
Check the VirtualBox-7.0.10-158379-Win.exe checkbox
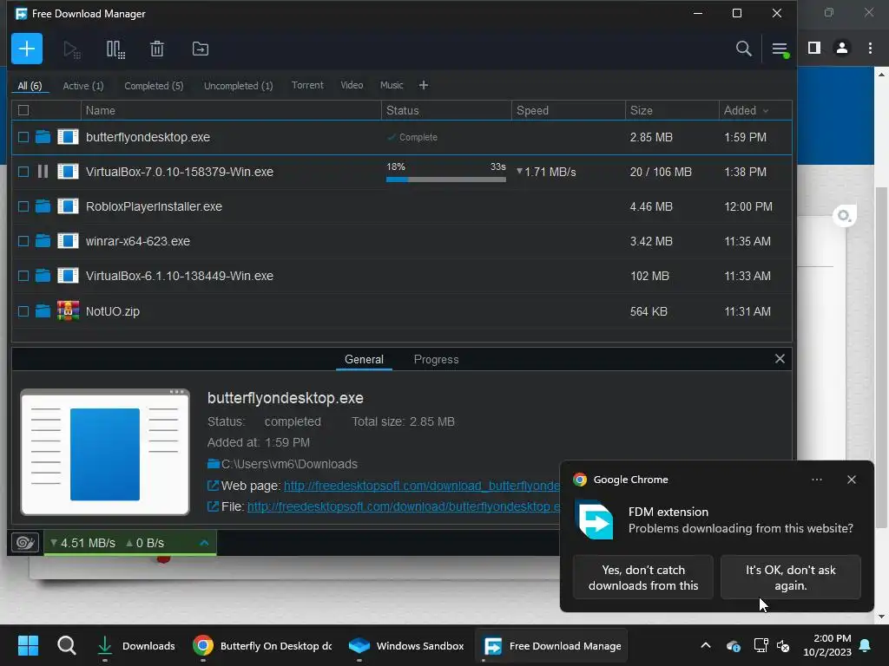[23, 172]
